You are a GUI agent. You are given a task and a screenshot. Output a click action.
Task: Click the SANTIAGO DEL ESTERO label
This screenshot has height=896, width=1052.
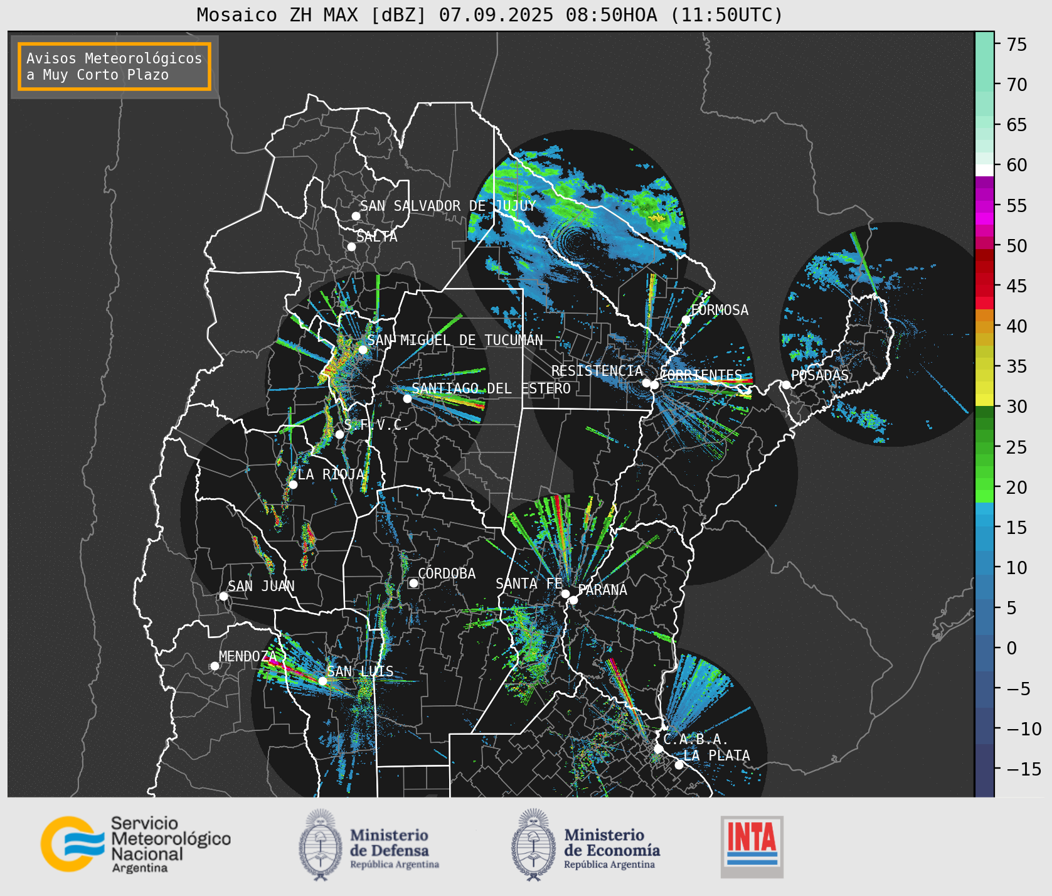click(x=491, y=388)
